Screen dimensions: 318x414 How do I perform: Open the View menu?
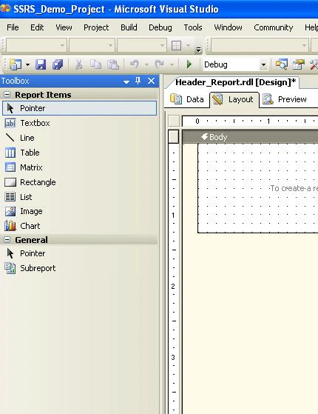(64, 27)
